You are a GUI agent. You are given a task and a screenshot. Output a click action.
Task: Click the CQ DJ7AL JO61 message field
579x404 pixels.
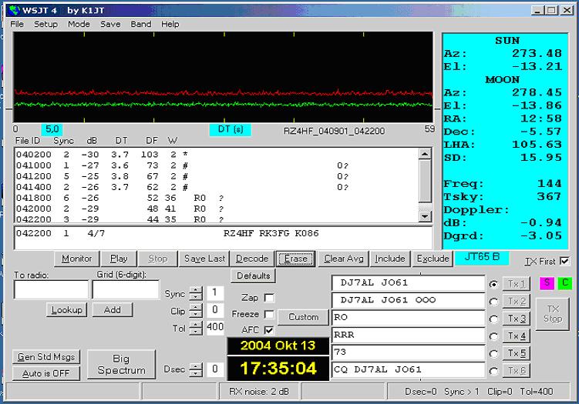point(408,369)
